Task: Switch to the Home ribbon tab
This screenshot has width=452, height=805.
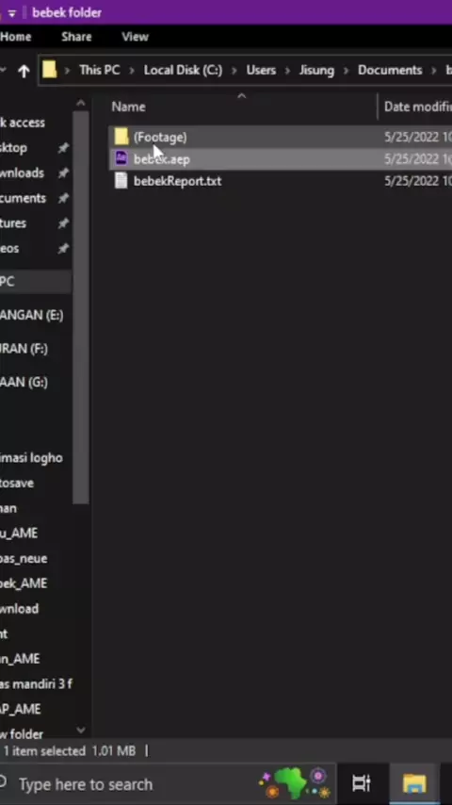Action: click(x=15, y=37)
